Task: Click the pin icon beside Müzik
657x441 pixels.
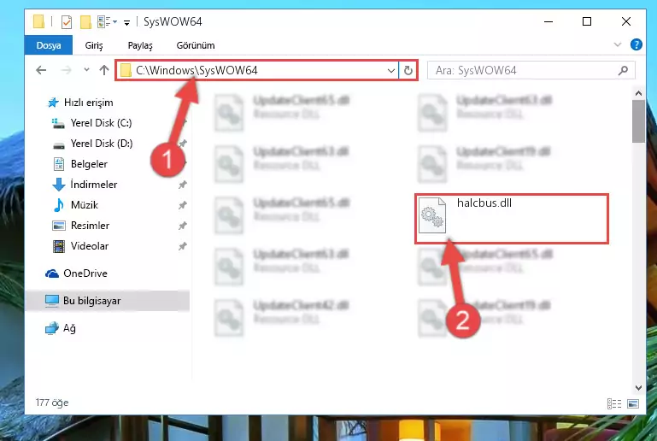Action: [182, 205]
